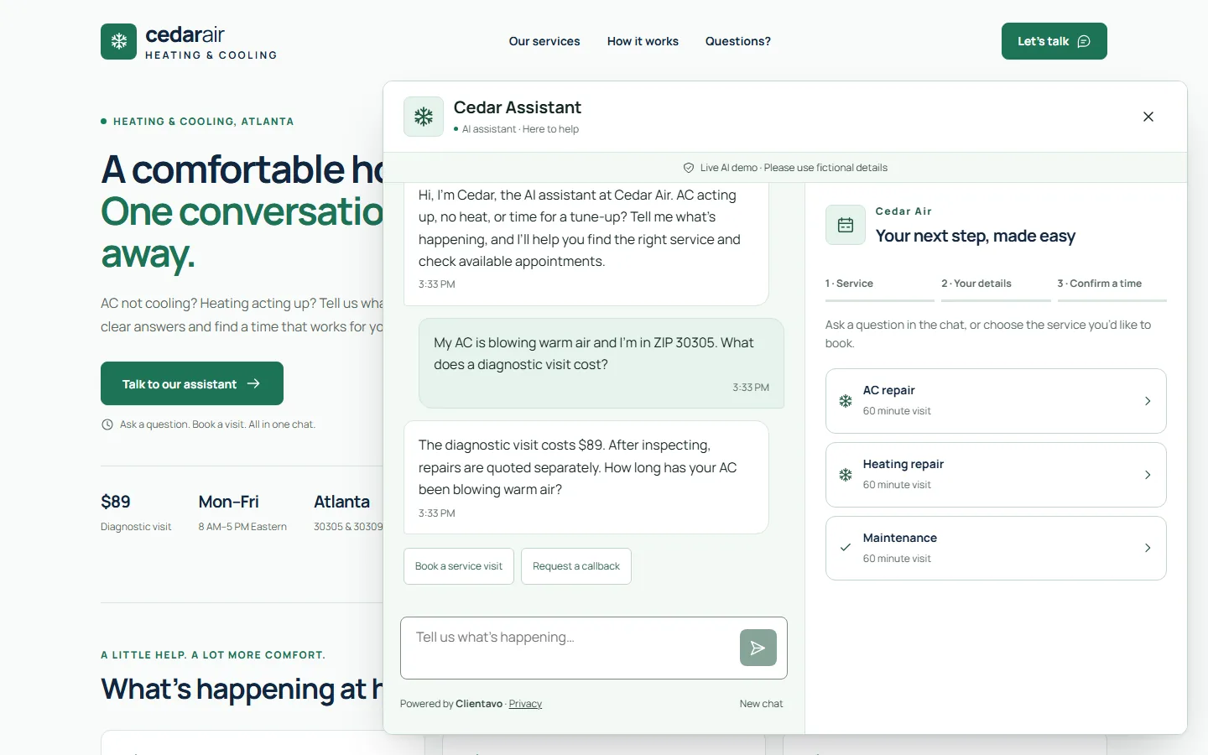Click the clock icon near Ask a question
The width and height of the screenshot is (1208, 755).
coord(107,424)
